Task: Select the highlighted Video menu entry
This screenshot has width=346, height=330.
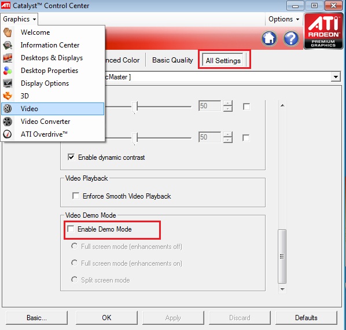Action: 53,109
